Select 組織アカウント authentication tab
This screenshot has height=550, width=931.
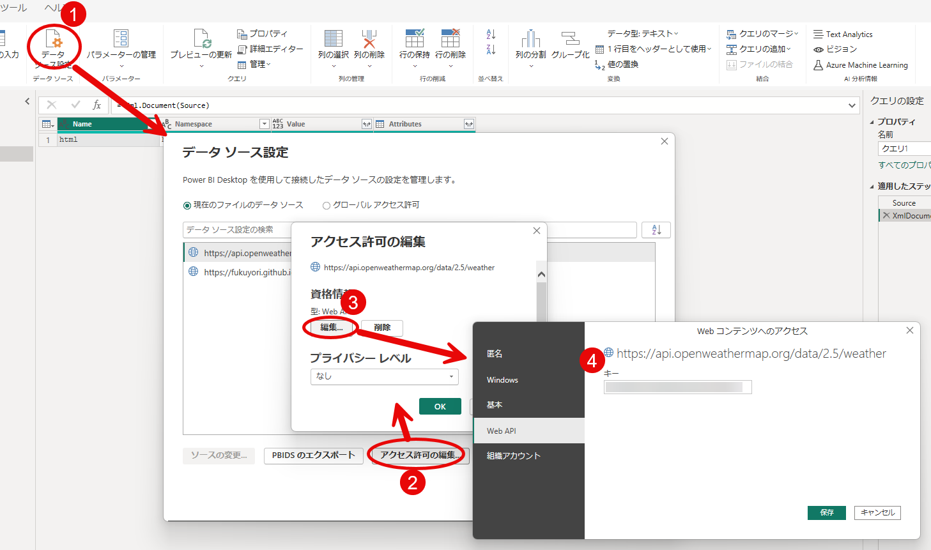point(529,456)
